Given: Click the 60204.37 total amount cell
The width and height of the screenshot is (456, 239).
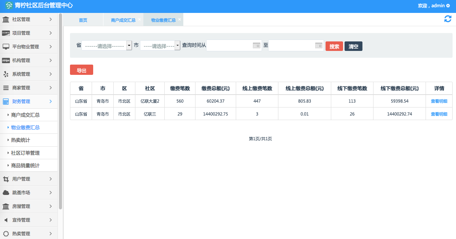Looking at the screenshot, I should (x=216, y=101).
